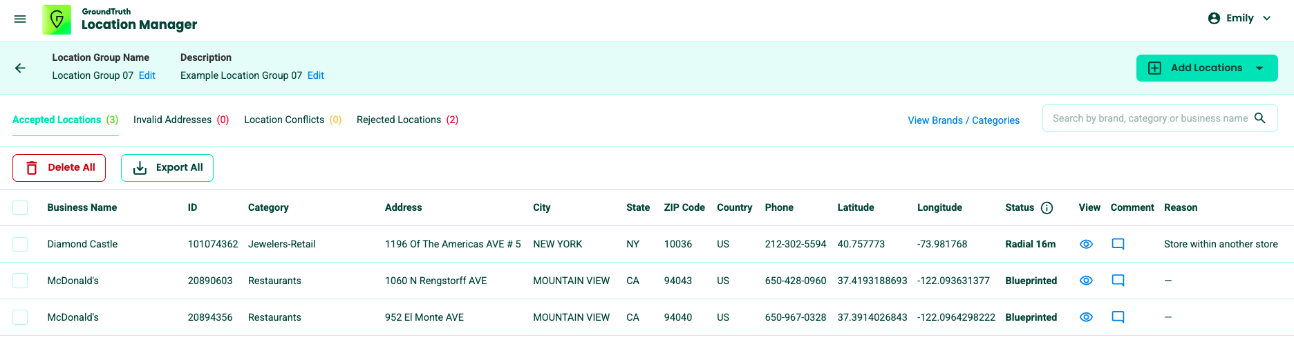This screenshot has width=1294, height=338.
Task: Click Edit next to Location Group 07
Action: coord(147,75)
